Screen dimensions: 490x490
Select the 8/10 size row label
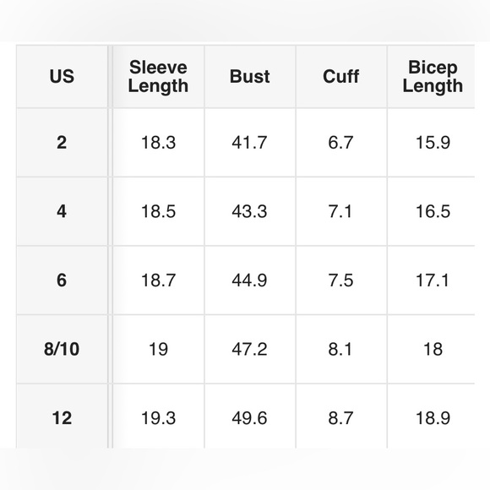coord(62,349)
